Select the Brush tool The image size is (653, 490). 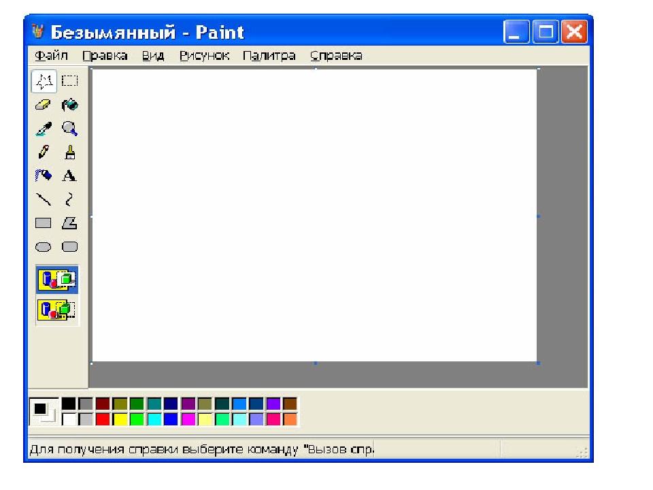click(x=69, y=152)
